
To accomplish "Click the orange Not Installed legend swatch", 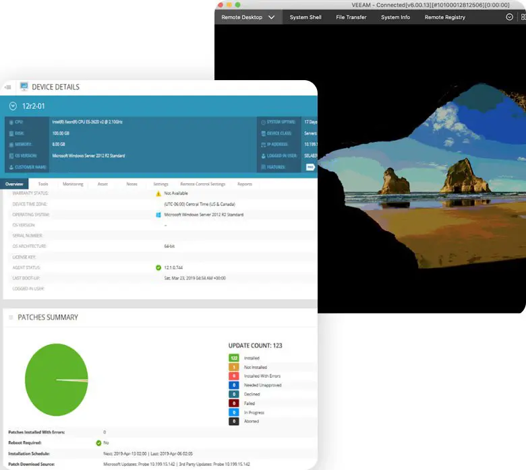I will [x=234, y=367].
